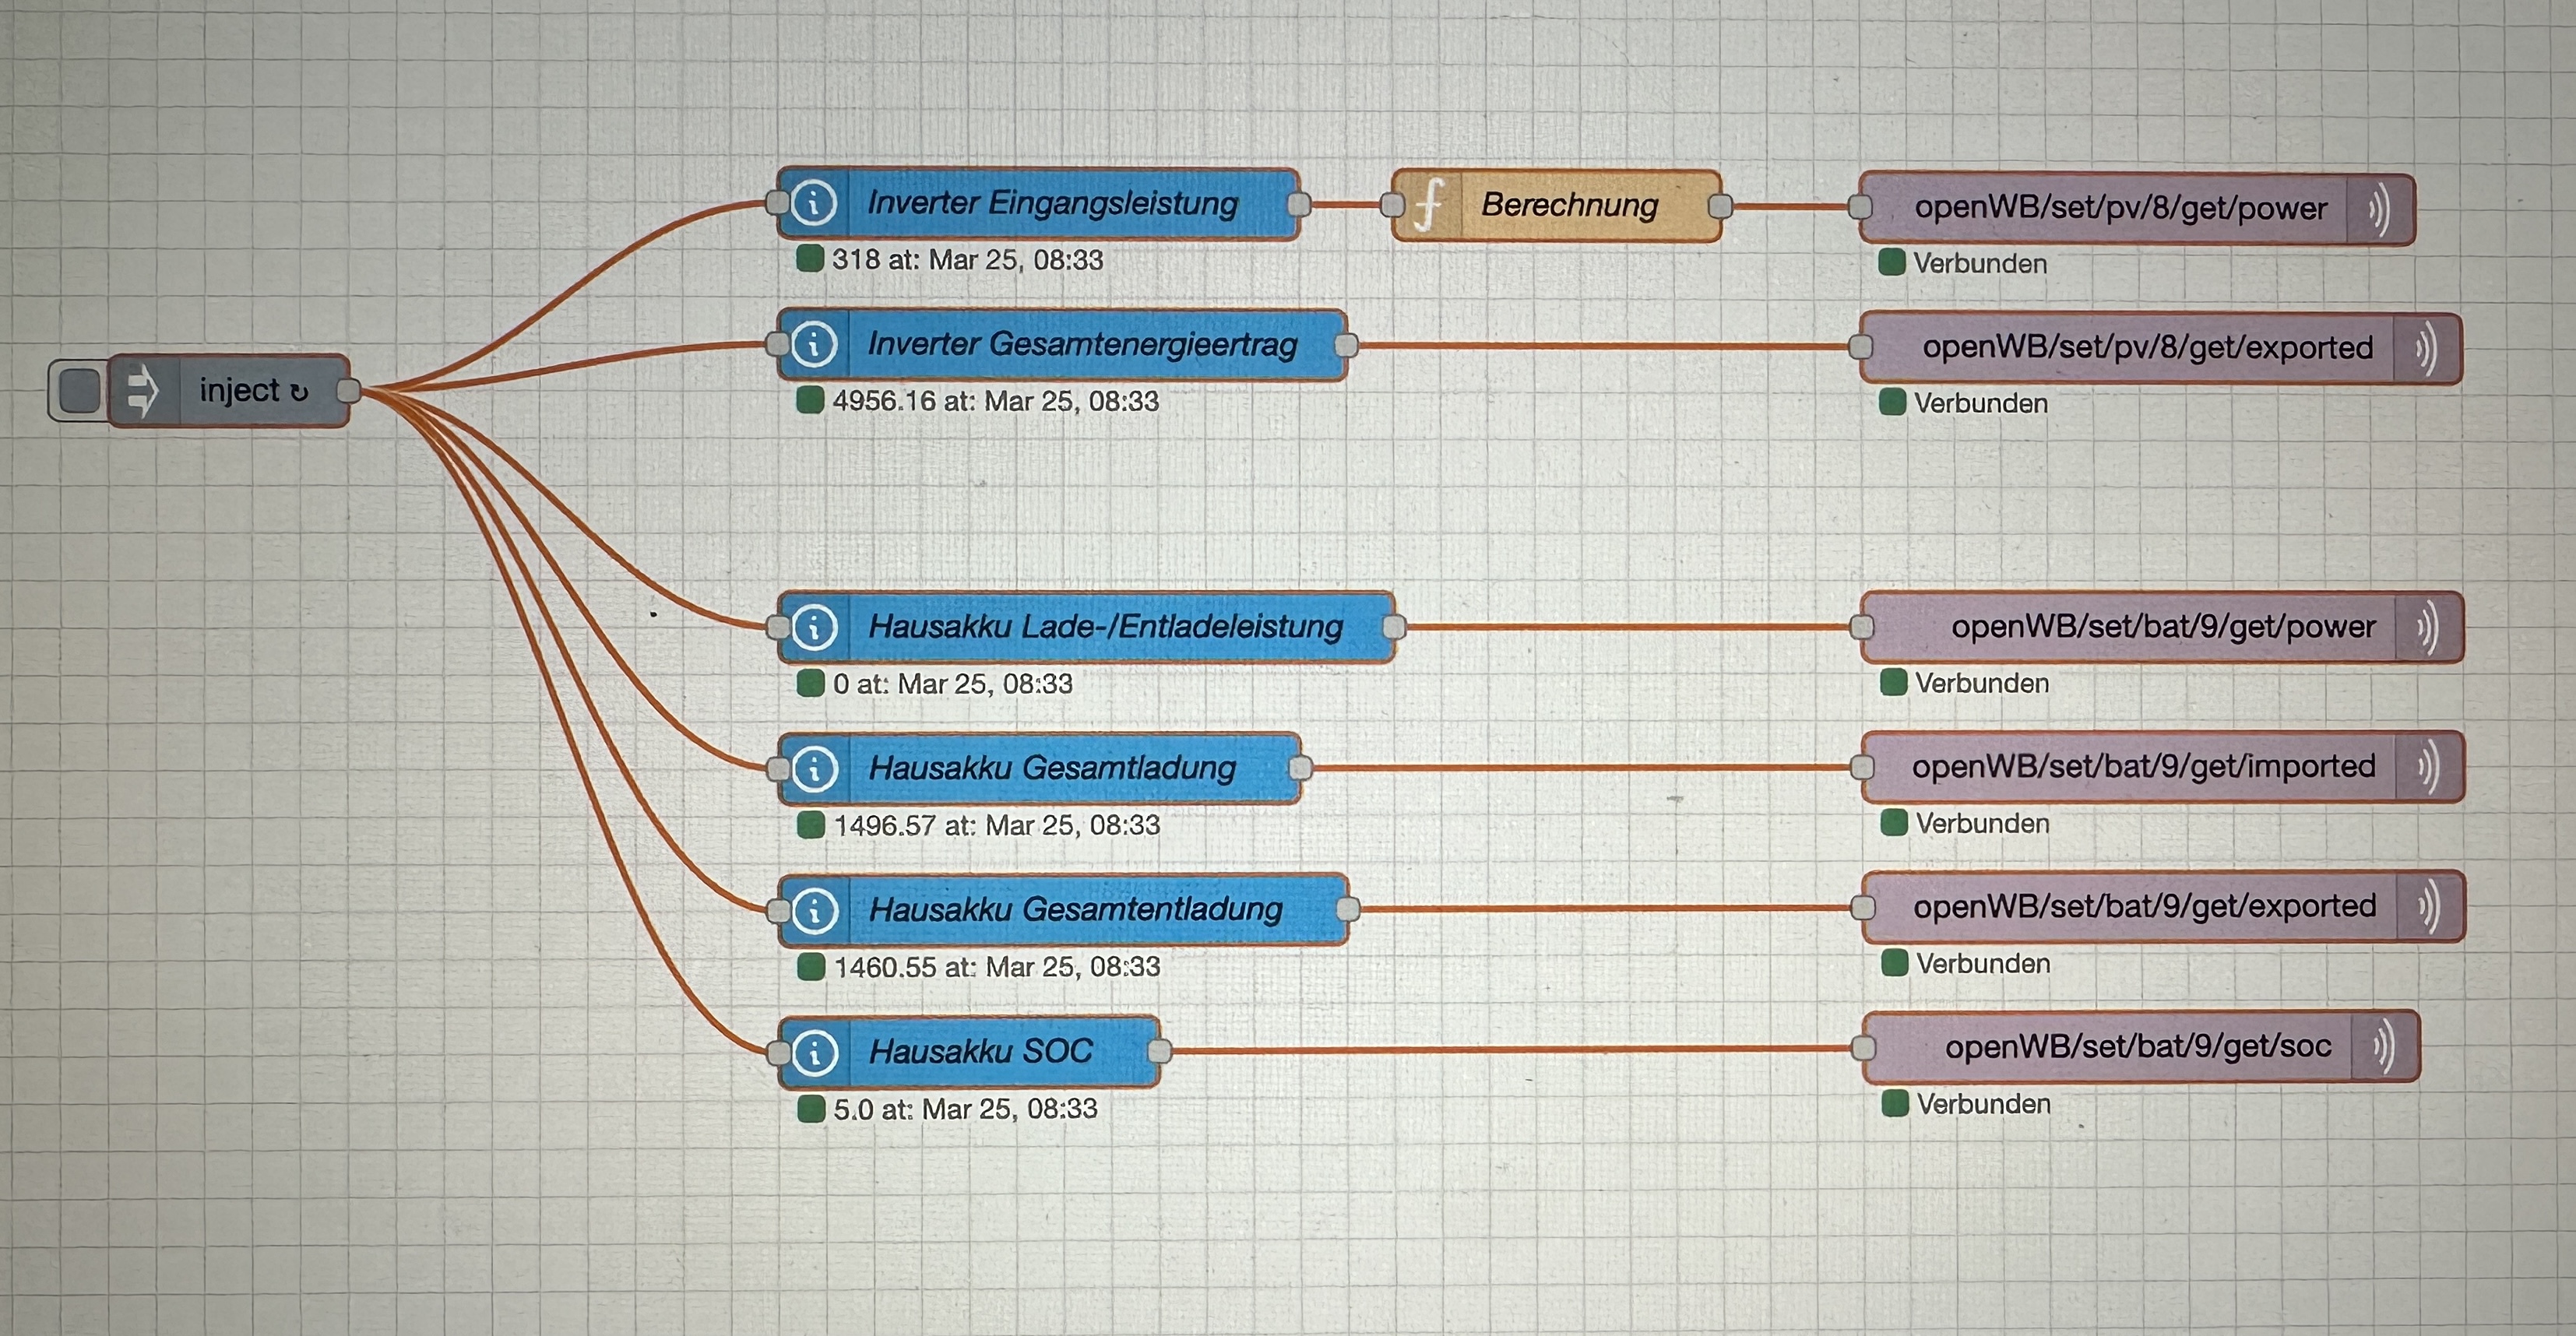
Task: Click green status indicator under Inverter Eingangsleistung
Action: click(x=809, y=259)
